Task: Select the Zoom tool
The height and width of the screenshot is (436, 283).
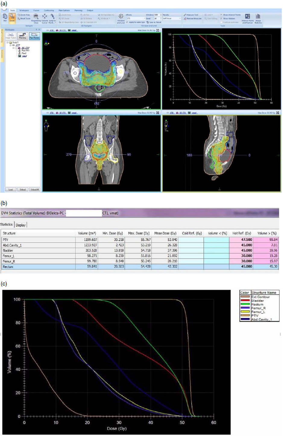Action: click(12, 17)
